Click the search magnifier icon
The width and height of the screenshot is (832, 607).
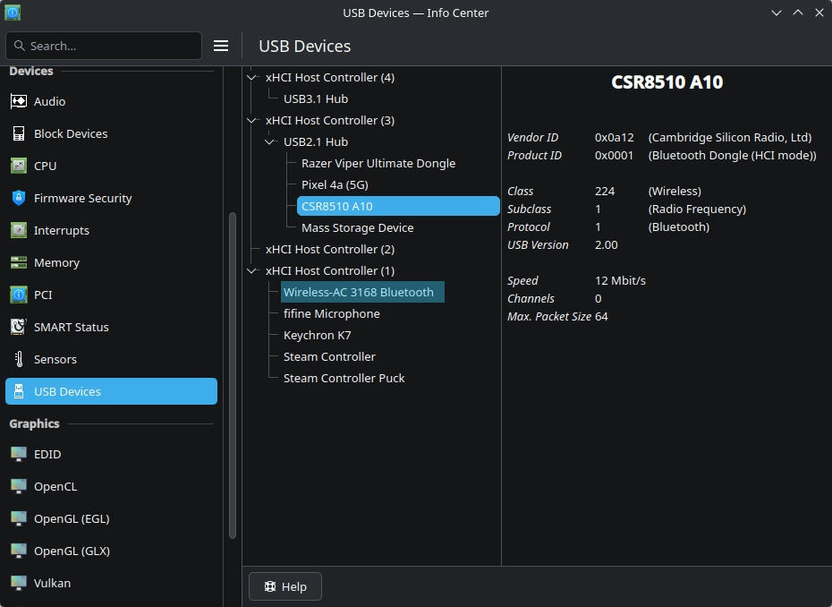(x=20, y=46)
